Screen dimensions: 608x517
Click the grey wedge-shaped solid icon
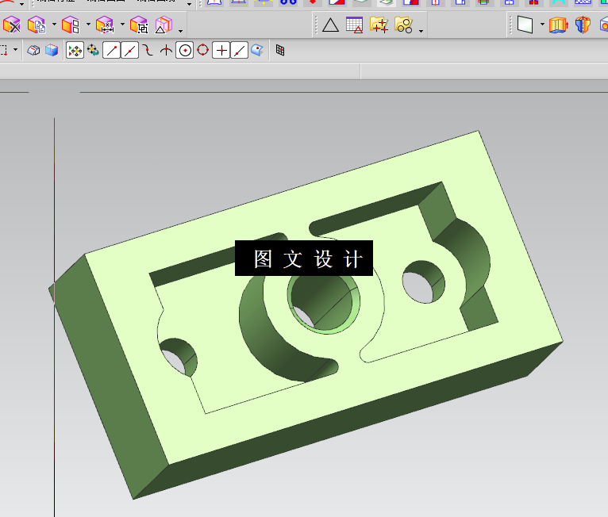33,50
